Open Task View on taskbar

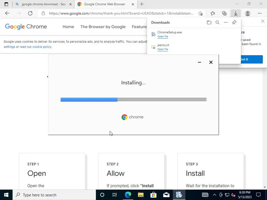click(115, 195)
